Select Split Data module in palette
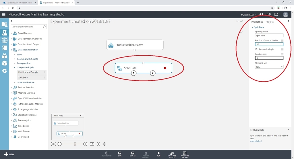 [x=32, y=77]
